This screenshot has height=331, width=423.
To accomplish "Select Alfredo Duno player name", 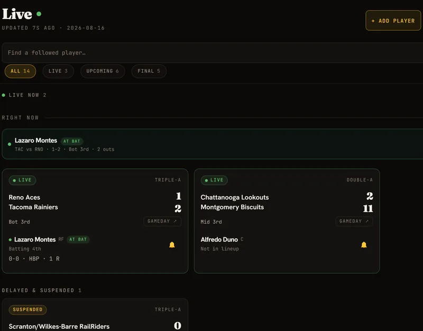I will coord(219,240).
